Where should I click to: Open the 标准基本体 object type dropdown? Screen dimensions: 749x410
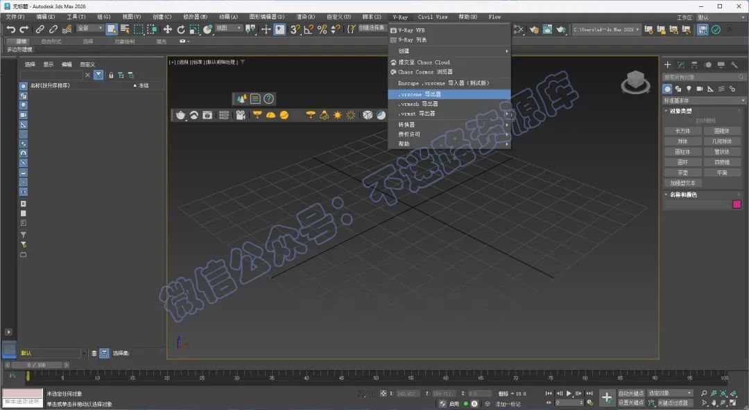coord(704,100)
